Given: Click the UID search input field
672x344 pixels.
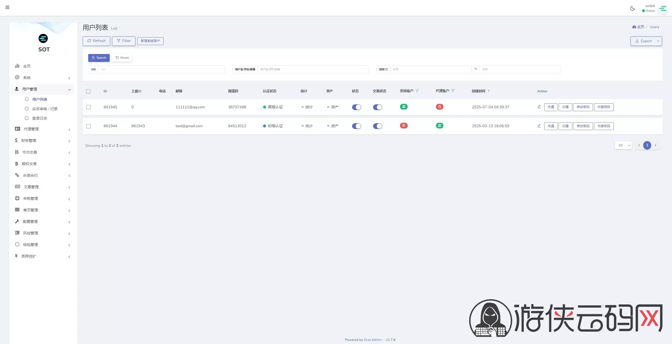Looking at the screenshot, I should 161,69.
